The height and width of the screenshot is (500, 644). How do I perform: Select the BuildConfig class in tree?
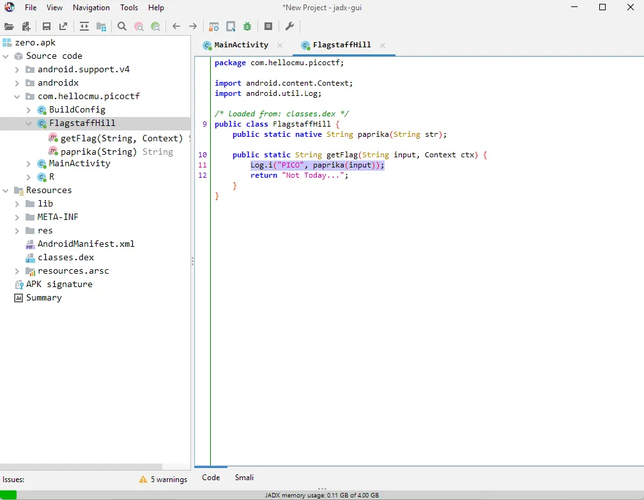(77, 110)
